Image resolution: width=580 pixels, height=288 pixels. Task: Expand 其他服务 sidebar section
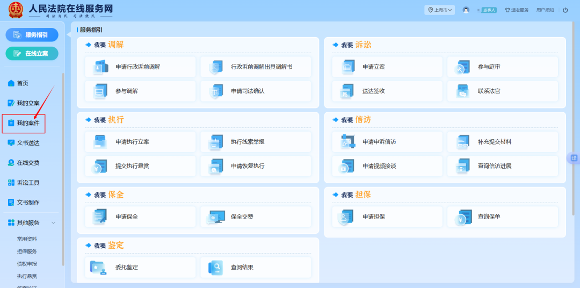[x=32, y=222]
